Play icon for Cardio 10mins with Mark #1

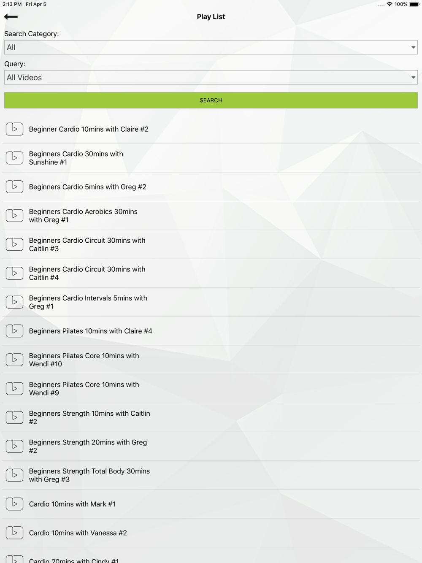(14, 504)
